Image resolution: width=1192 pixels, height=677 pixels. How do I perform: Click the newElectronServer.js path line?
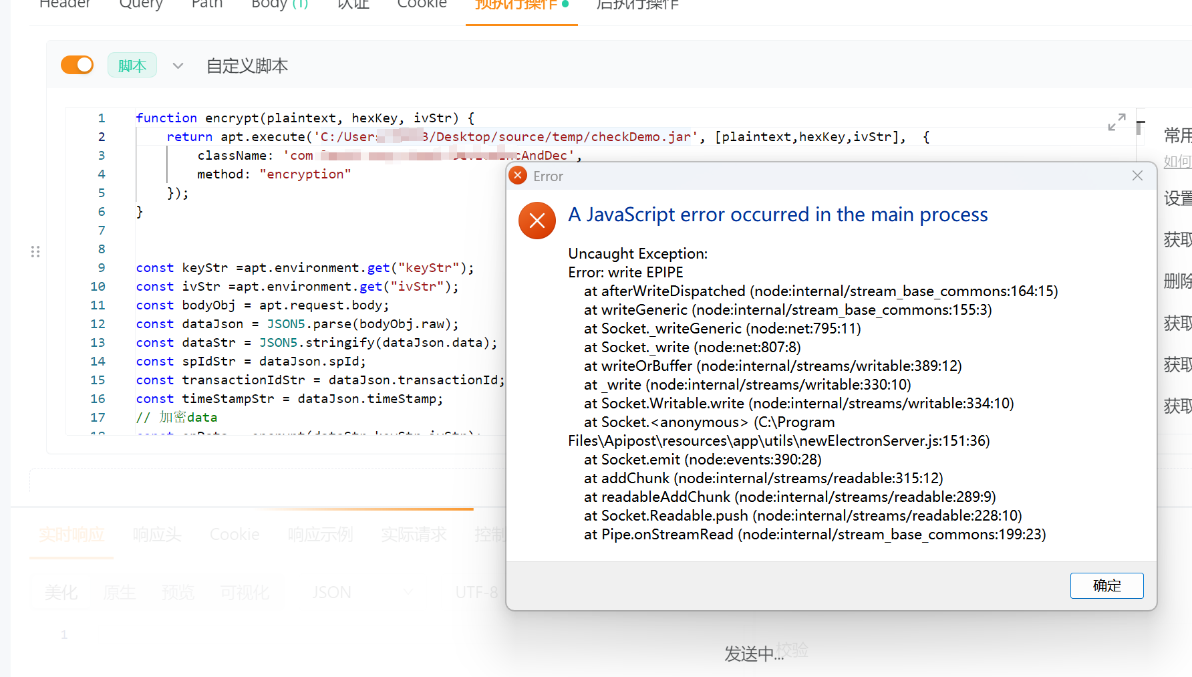pyautogui.click(x=778, y=440)
